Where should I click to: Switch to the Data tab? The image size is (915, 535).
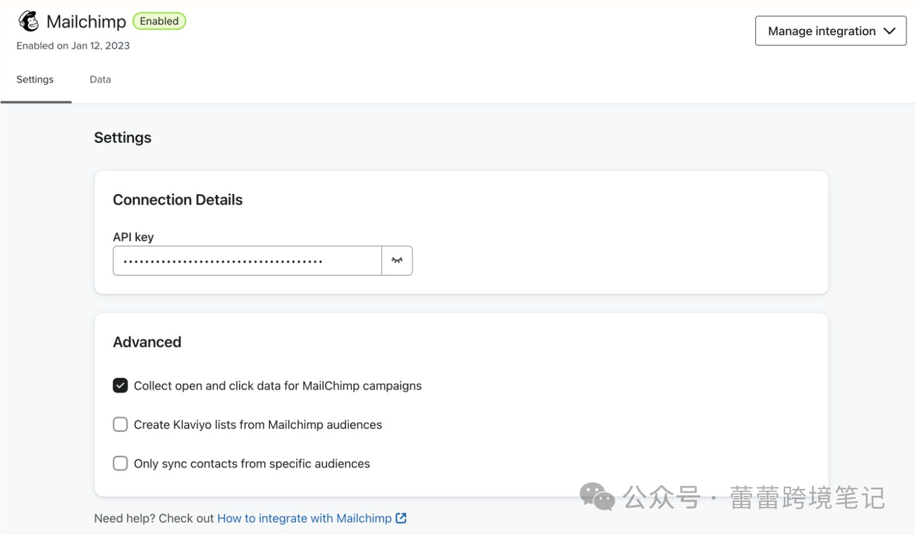100,80
